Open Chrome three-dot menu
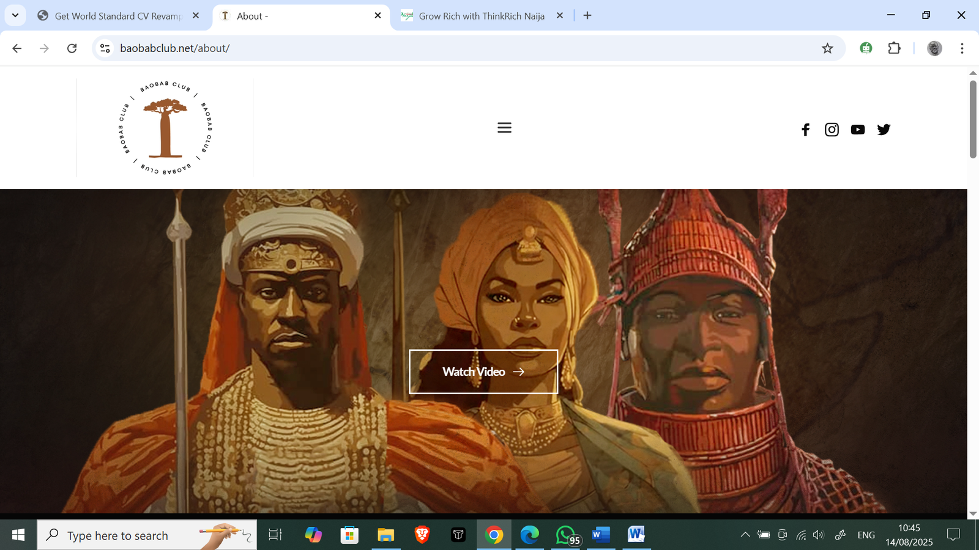 962,48
